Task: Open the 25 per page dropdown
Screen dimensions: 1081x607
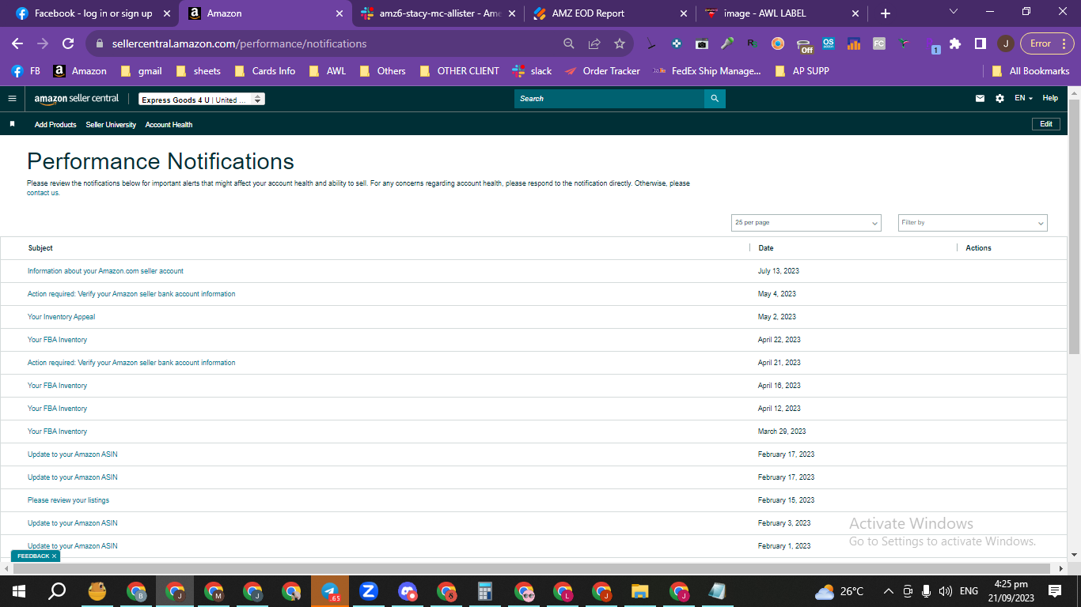Action: [x=806, y=223]
